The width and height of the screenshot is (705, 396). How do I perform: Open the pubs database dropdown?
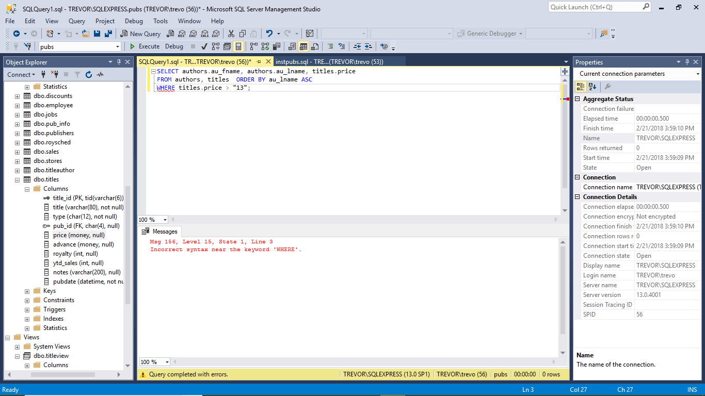118,47
